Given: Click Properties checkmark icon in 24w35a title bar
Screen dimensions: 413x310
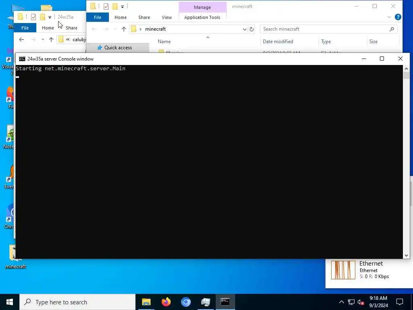Looking at the screenshot, I should pos(33,17).
